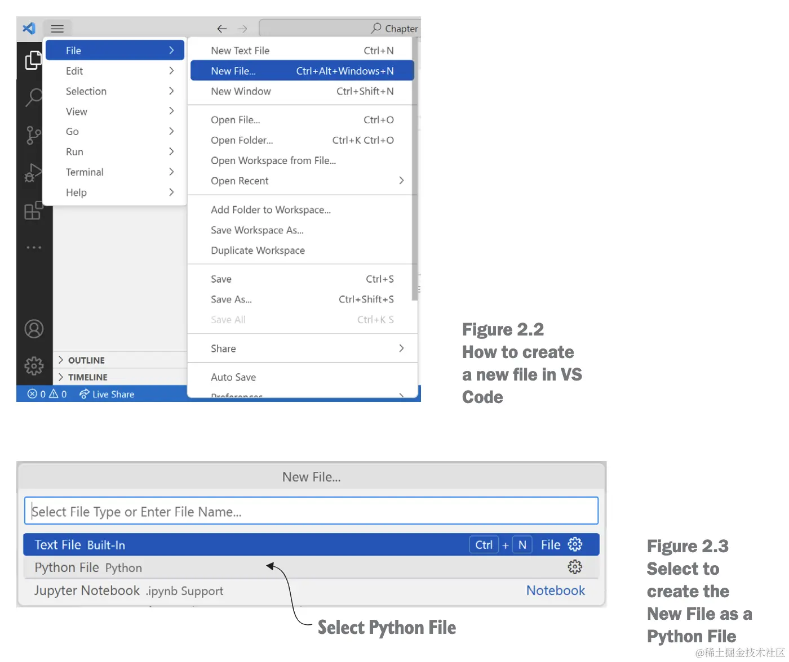The width and height of the screenshot is (789, 662).
Task: Open the Terminal menu
Action: pos(115,172)
